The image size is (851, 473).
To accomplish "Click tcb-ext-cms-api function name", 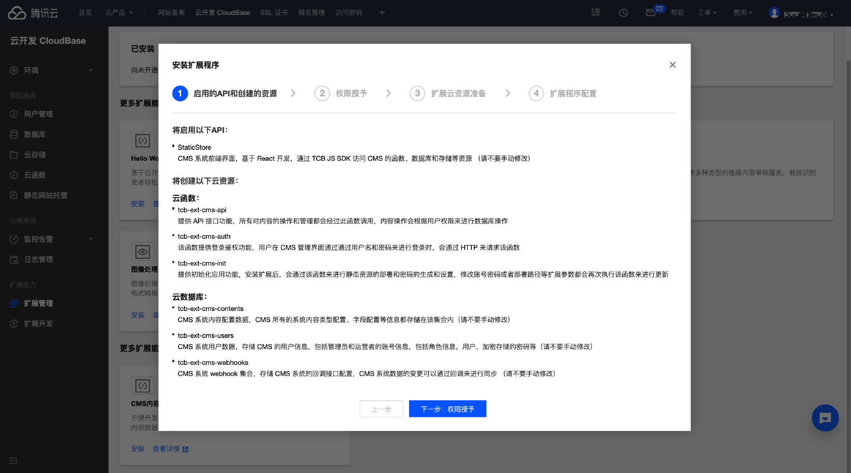I will (x=202, y=210).
